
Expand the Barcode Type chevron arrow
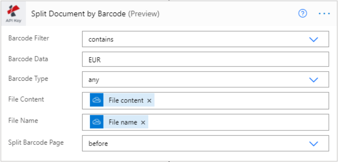coord(313,80)
